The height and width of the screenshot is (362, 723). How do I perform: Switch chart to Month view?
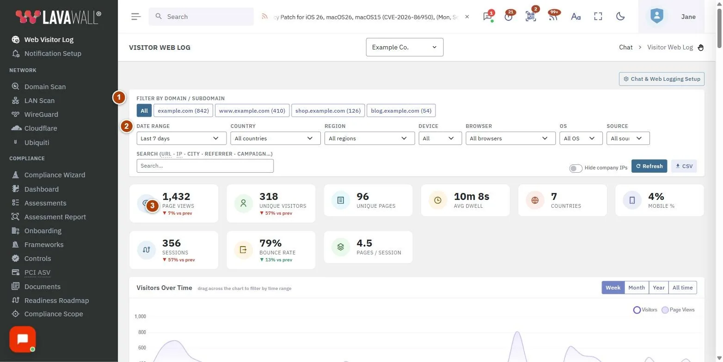tap(637, 288)
